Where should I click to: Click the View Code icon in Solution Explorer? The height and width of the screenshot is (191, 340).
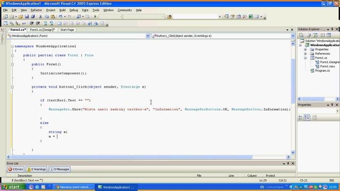322,35
